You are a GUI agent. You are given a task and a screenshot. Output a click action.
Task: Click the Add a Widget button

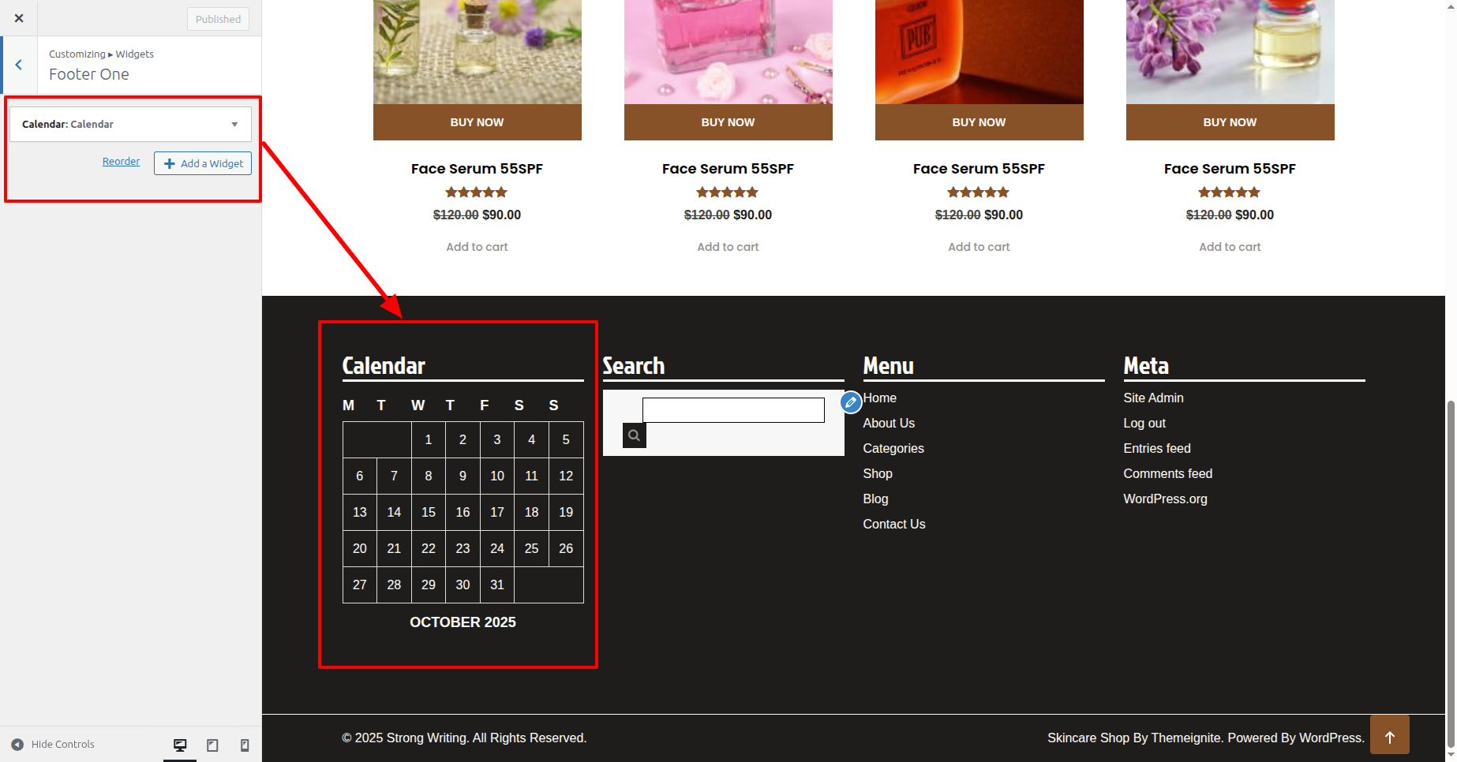pos(203,163)
